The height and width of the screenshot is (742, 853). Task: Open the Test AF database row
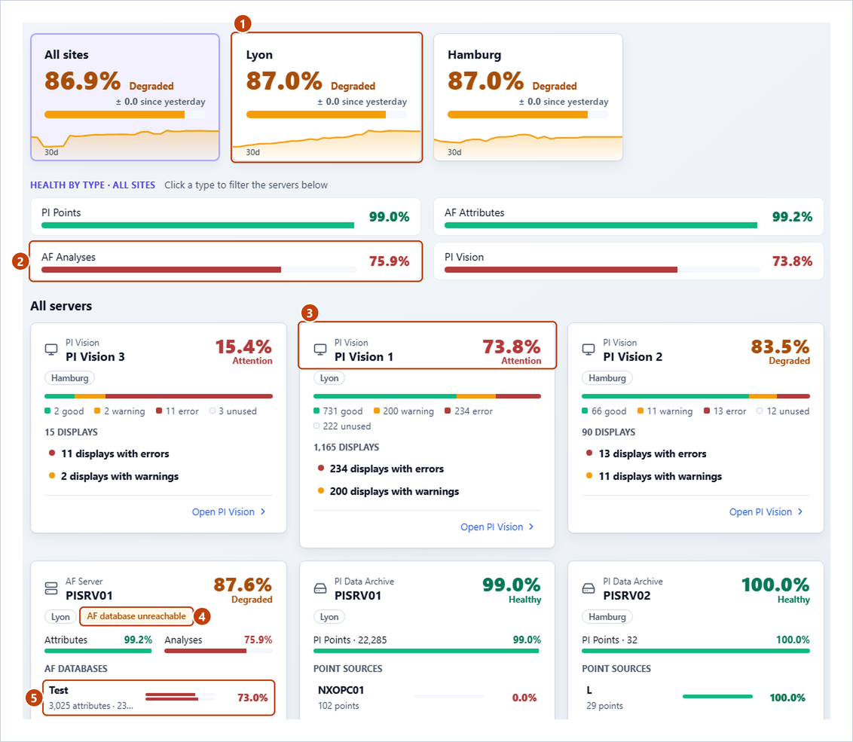159,698
